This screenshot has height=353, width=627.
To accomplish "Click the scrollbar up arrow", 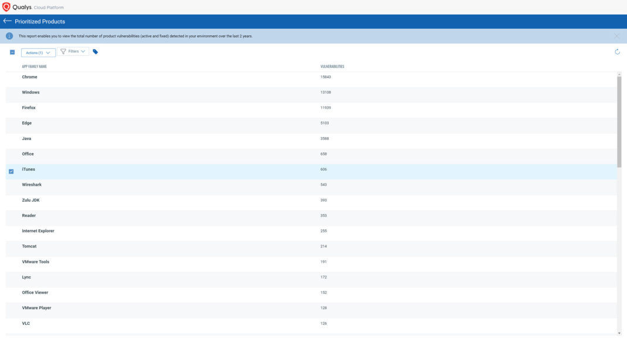I will 619,74.
